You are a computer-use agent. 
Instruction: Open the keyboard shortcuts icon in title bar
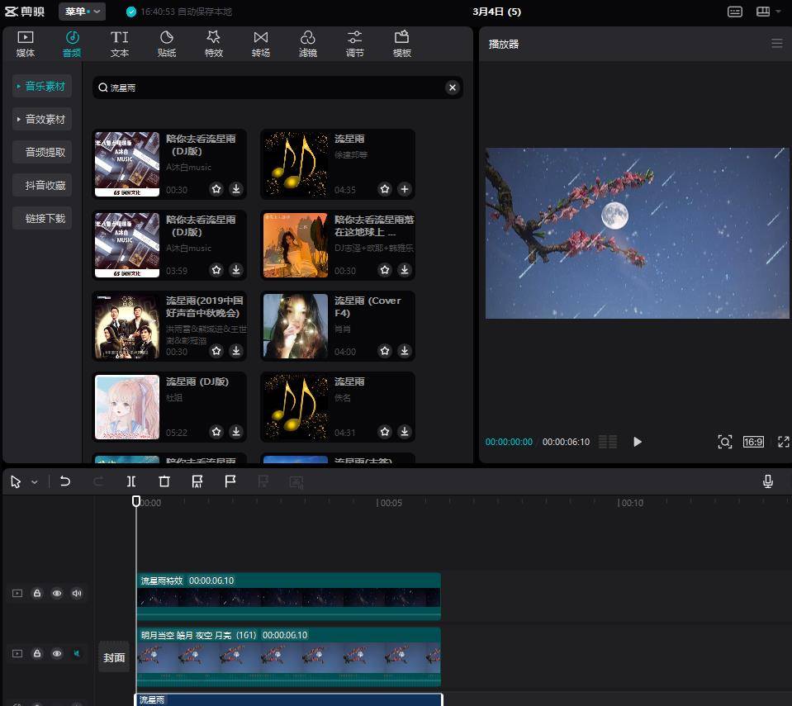(735, 12)
